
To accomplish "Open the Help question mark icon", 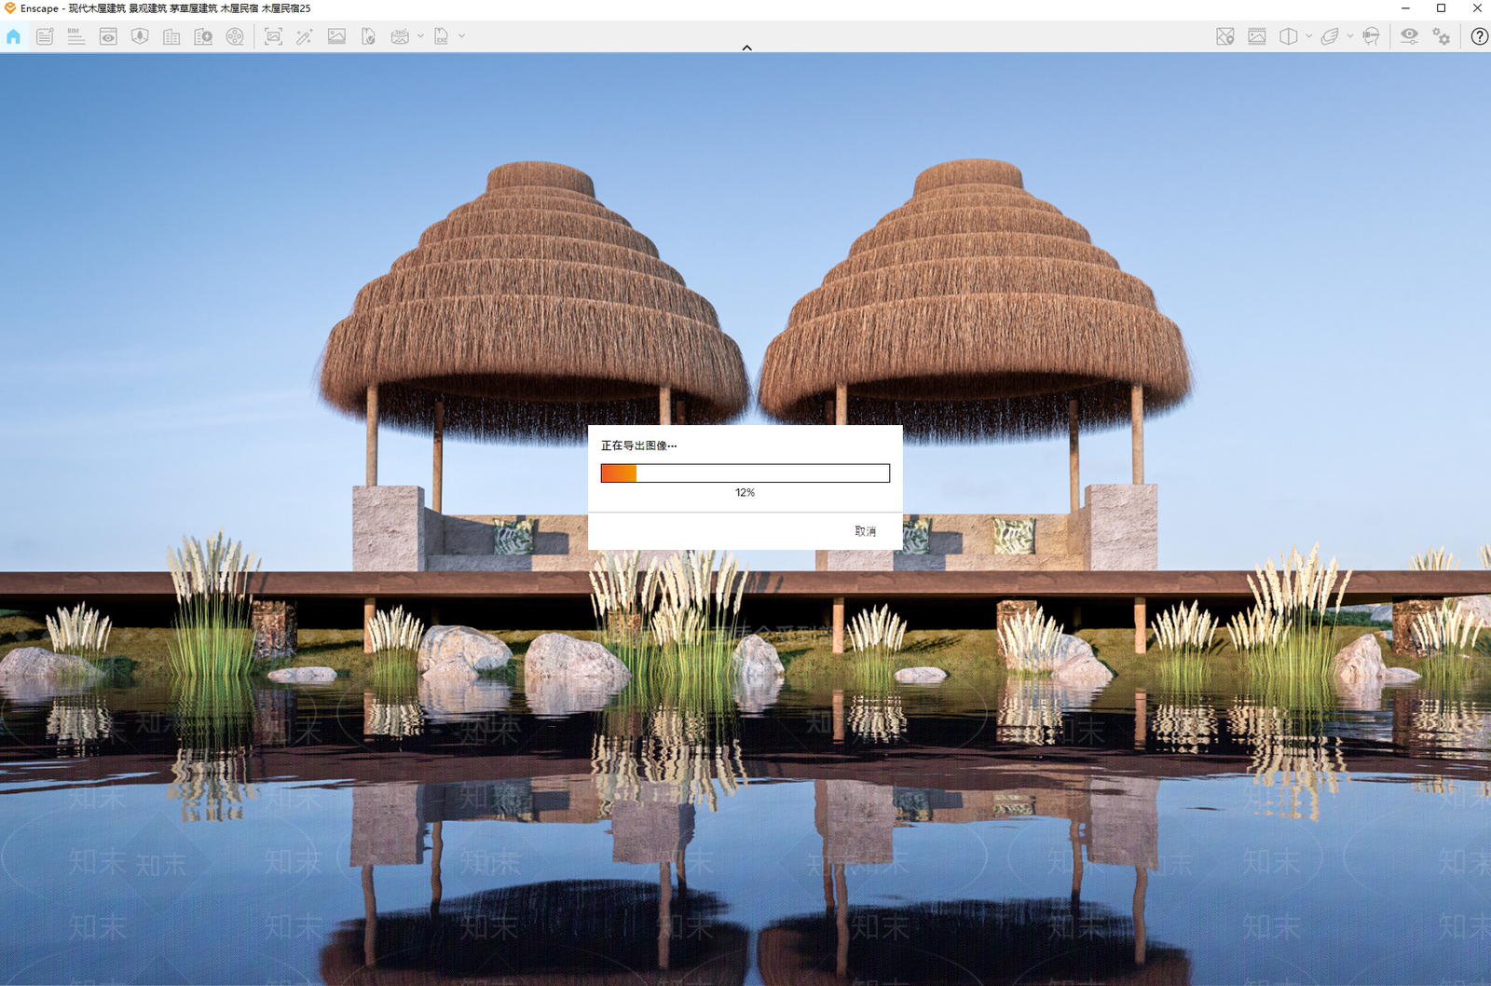I will (1479, 36).
